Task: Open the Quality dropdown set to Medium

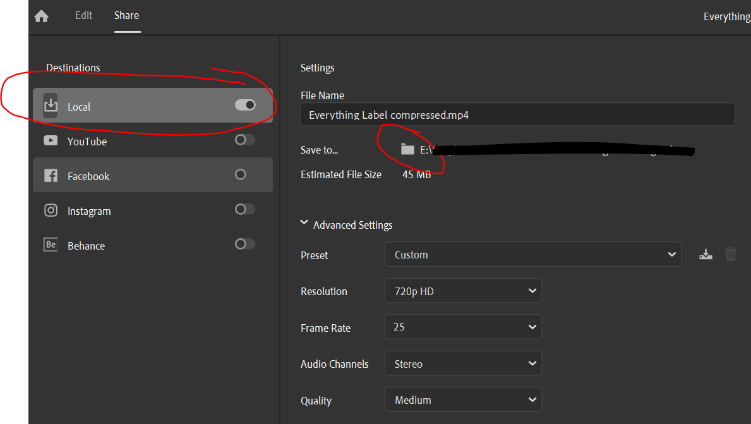Action: (x=463, y=400)
